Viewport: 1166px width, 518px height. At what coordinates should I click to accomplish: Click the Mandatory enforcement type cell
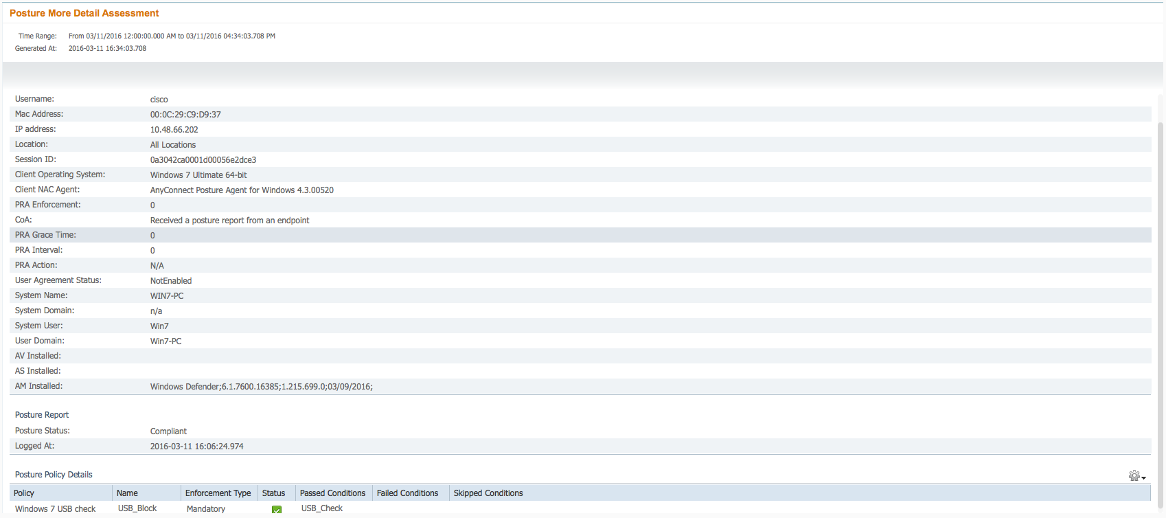click(x=206, y=509)
